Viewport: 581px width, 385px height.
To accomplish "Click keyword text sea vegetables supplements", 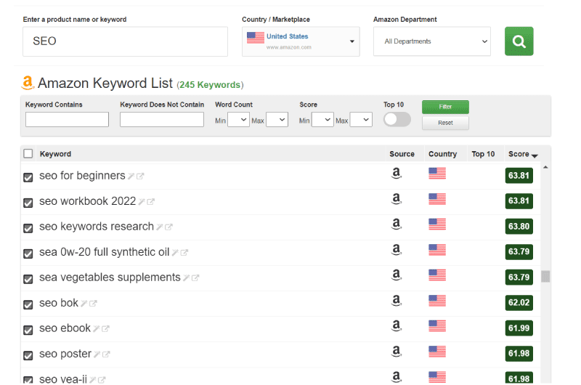I will pyautogui.click(x=110, y=277).
